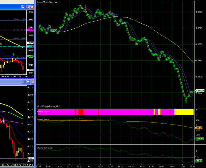206x168 pixels.
Task: Click the 1.3675 price label in lower small chart
Action: point(31,132)
